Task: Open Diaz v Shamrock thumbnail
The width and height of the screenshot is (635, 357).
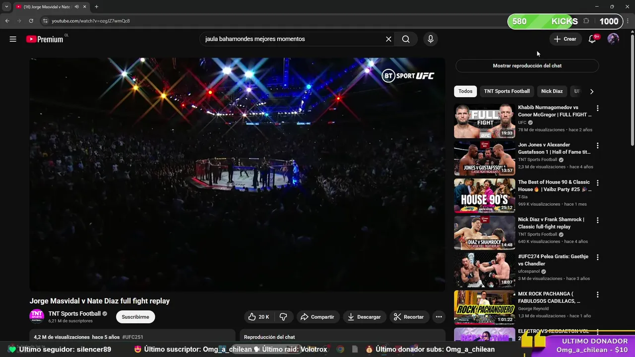Action: 485,233
